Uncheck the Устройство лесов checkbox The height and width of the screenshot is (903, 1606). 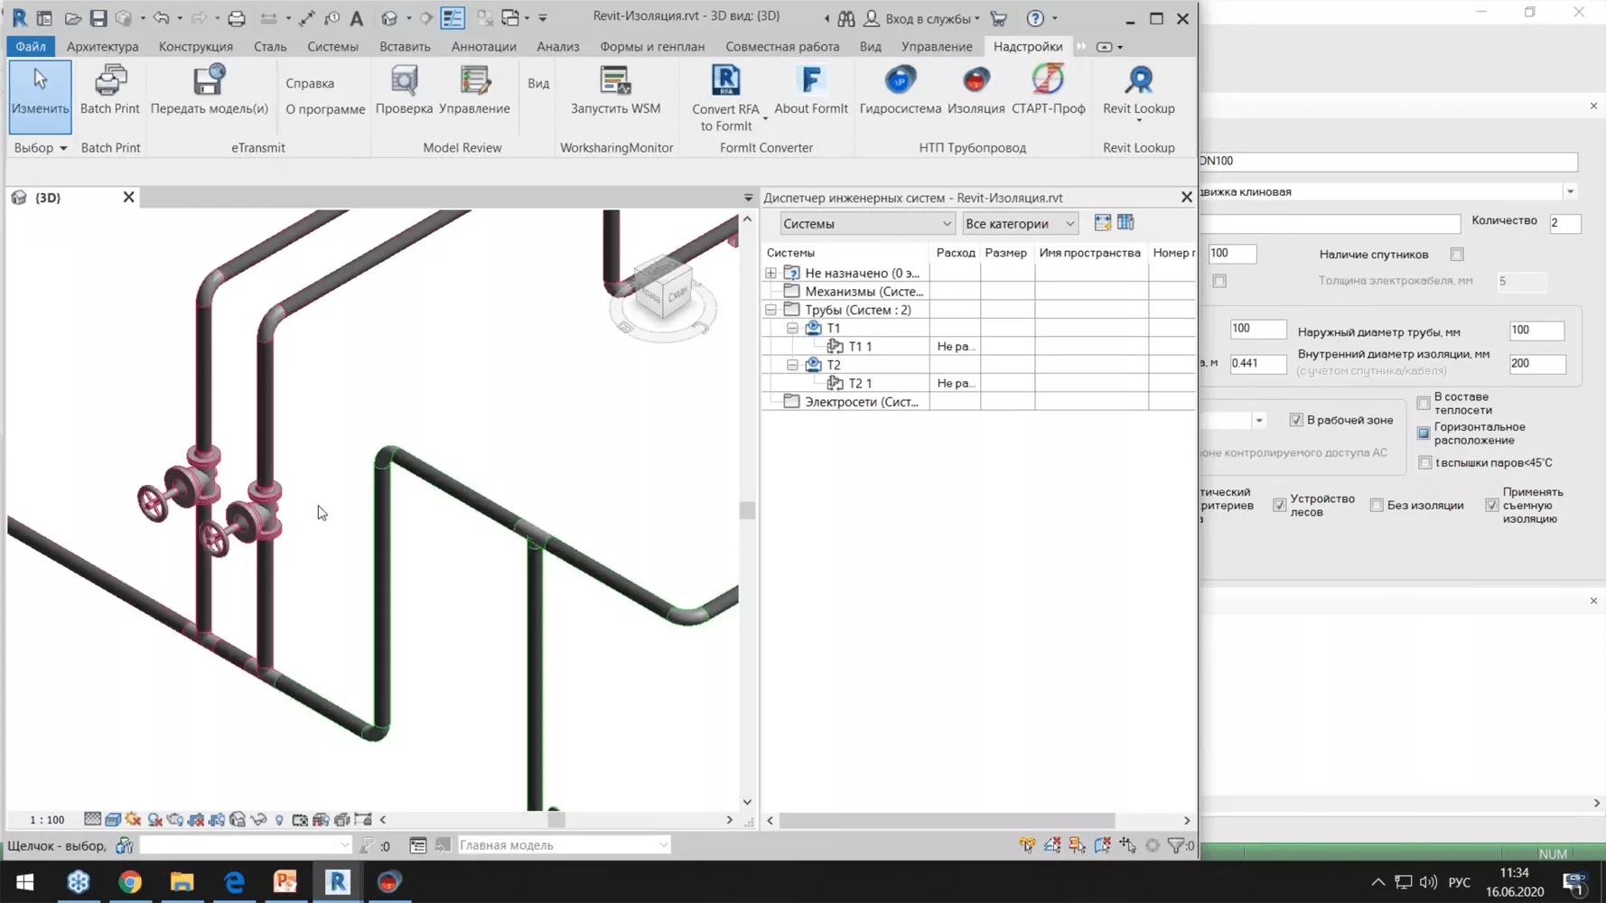point(1279,505)
